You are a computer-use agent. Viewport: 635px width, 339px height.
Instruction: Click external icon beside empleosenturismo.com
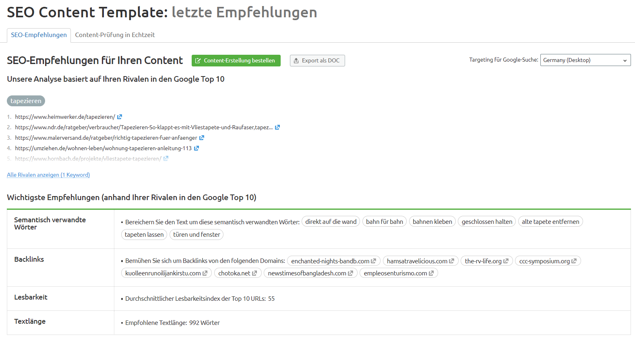[x=431, y=273]
